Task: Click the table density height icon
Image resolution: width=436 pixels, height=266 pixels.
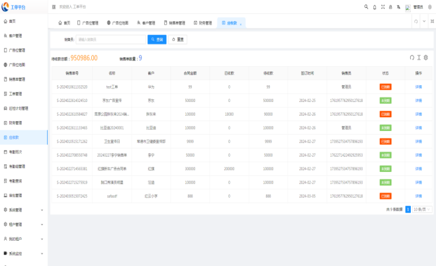Action: [419, 58]
